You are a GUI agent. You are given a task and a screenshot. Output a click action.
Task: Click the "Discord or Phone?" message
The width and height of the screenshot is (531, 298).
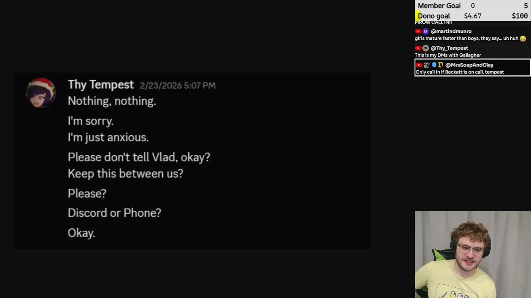pos(114,213)
